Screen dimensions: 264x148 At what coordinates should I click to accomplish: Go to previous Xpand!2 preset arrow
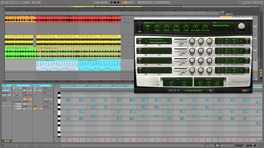tap(175, 90)
